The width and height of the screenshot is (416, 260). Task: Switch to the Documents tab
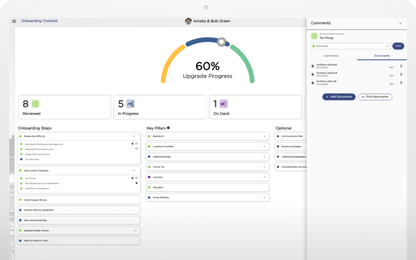click(x=382, y=56)
